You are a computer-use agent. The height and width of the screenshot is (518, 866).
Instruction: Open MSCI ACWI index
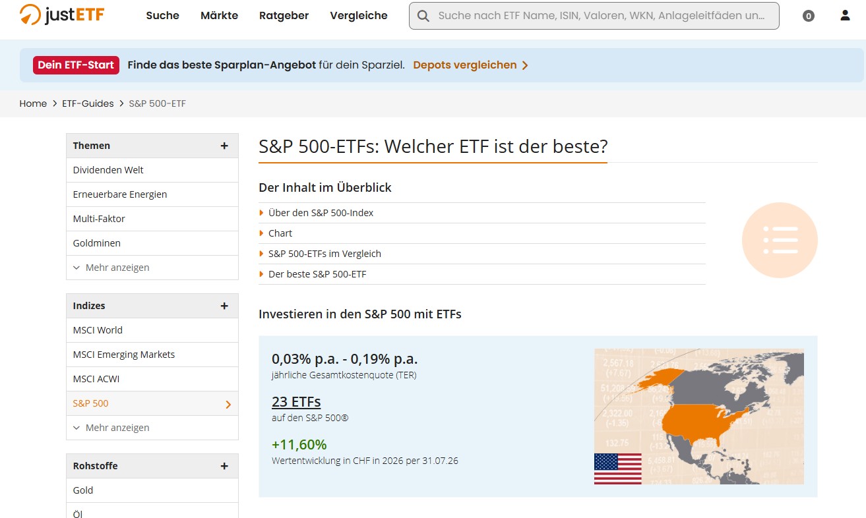pos(152,379)
